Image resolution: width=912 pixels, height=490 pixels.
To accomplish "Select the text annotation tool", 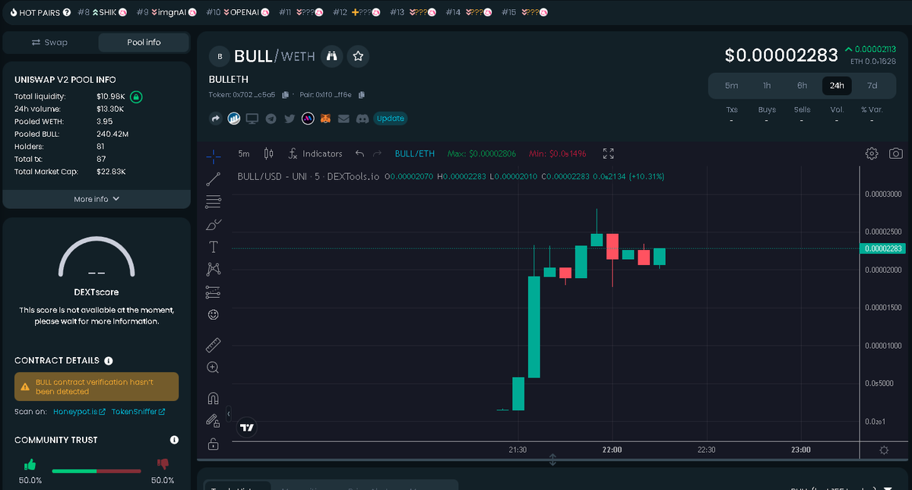I will tap(214, 247).
